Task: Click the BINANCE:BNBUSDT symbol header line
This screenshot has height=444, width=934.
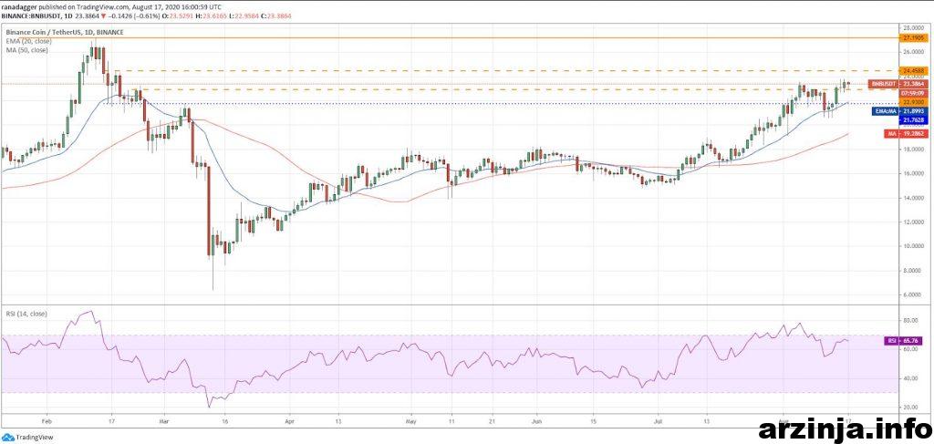Action: point(147,15)
